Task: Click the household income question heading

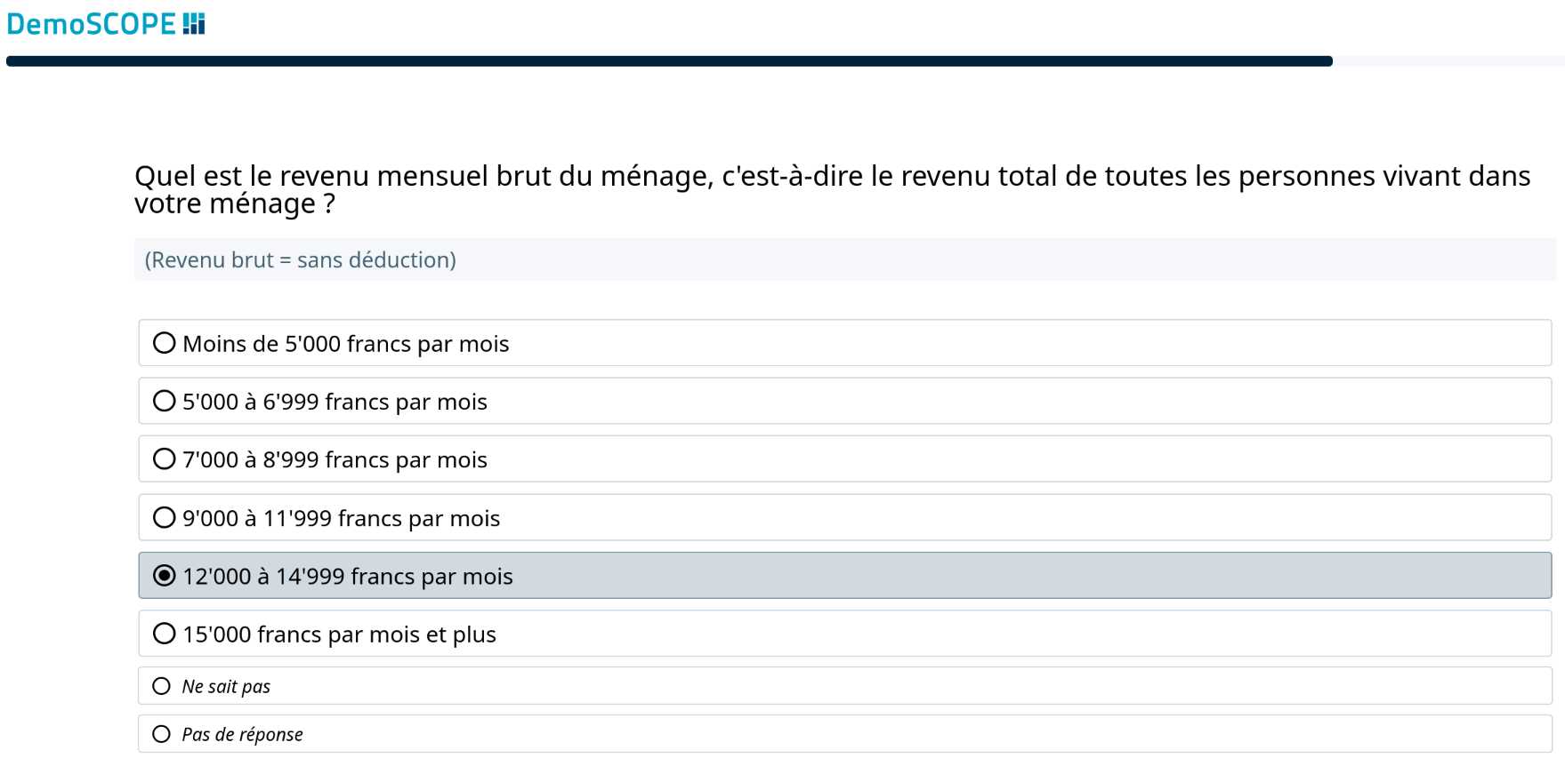Action: [832, 189]
